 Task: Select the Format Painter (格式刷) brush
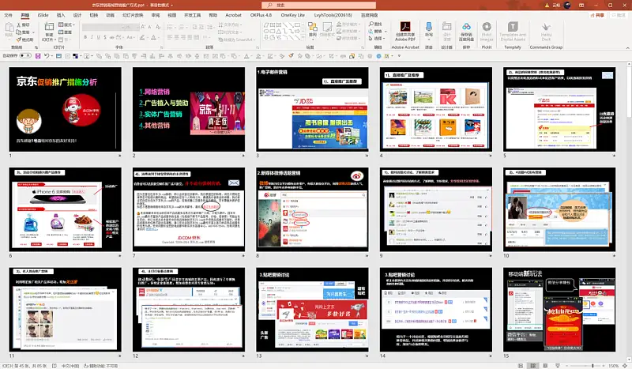pos(18,40)
